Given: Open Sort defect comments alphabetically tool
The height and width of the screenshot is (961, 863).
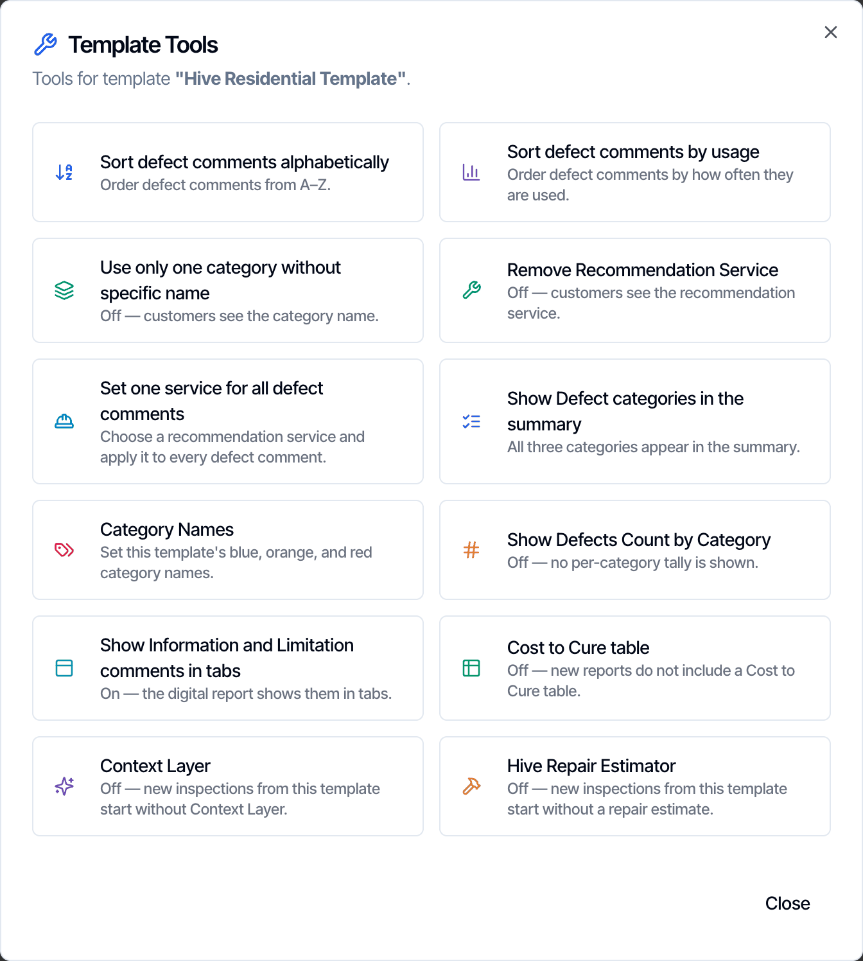Looking at the screenshot, I should coord(228,172).
